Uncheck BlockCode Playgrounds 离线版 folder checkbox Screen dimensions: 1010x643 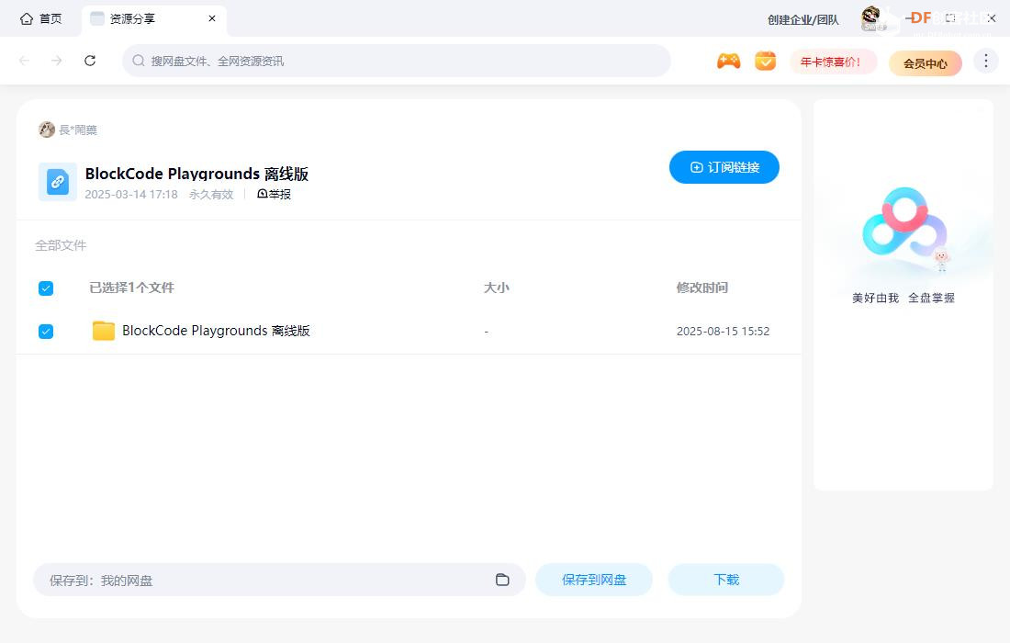(46, 332)
